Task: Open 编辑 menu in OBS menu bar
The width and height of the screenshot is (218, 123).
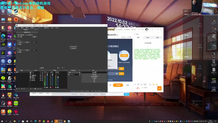Action: point(22,28)
